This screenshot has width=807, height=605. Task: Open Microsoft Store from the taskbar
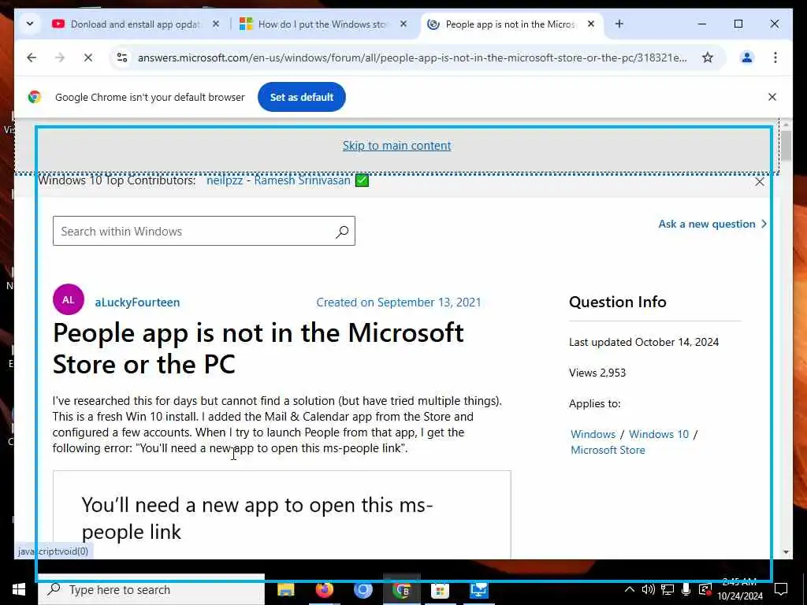click(x=440, y=589)
